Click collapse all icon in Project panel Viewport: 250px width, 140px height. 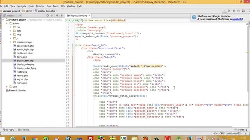52,16
